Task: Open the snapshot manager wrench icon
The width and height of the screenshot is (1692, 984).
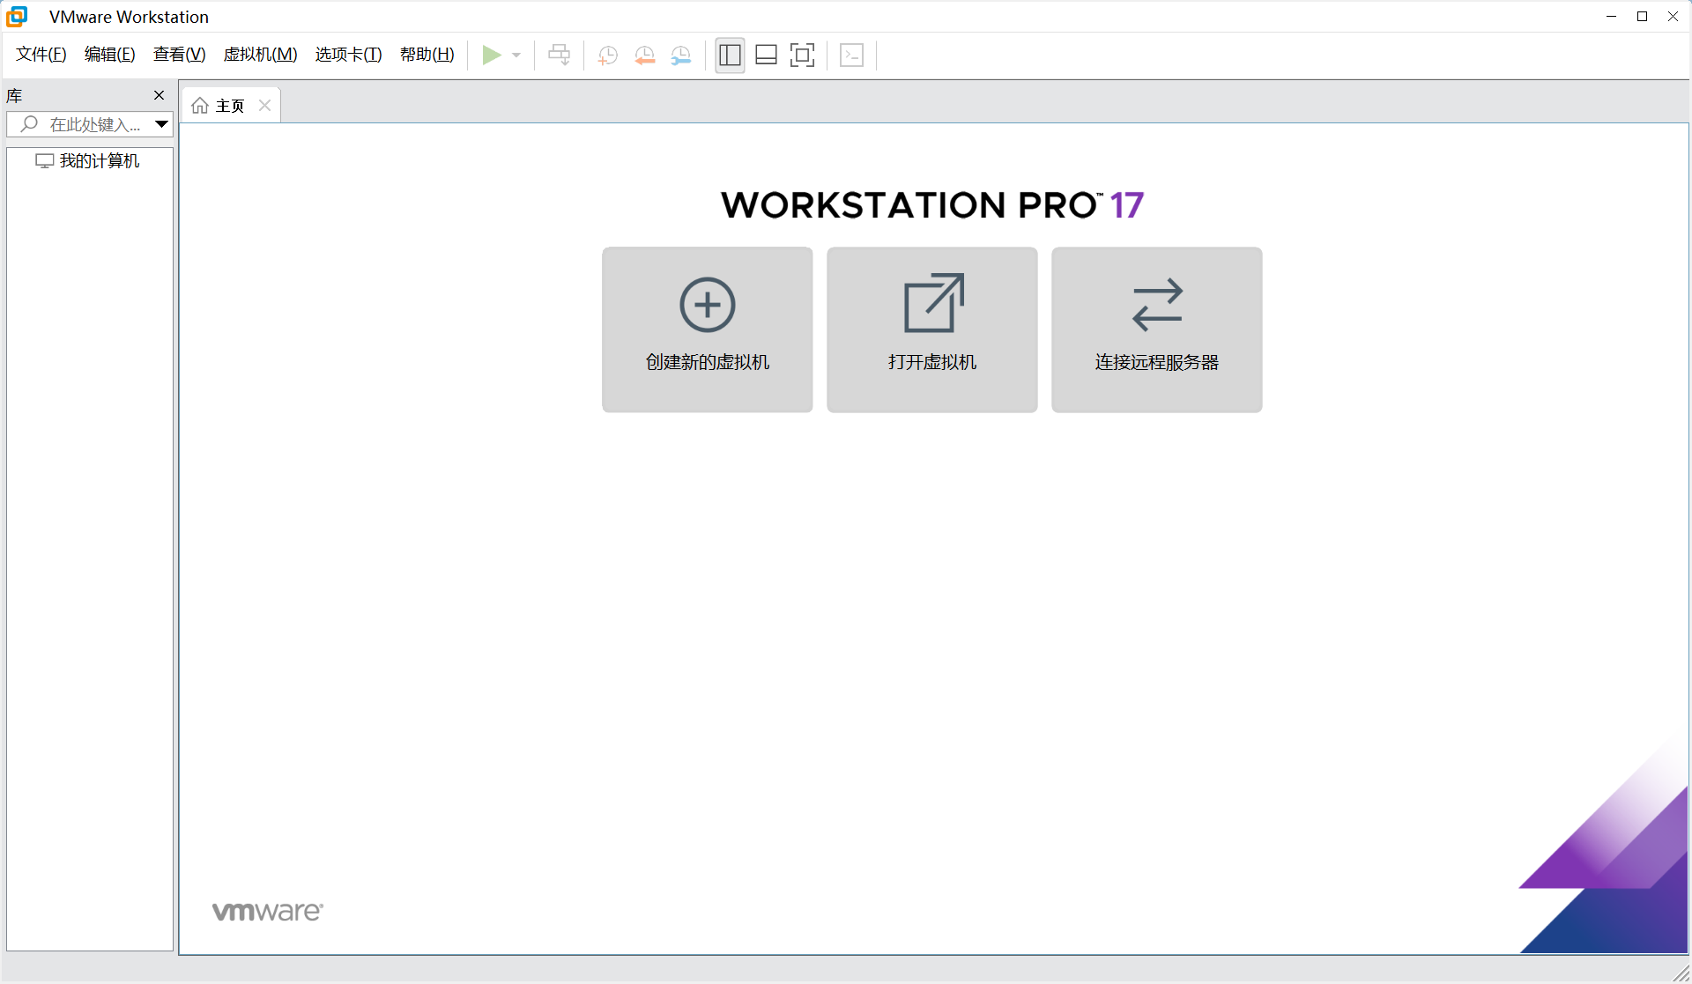Action: (x=680, y=55)
